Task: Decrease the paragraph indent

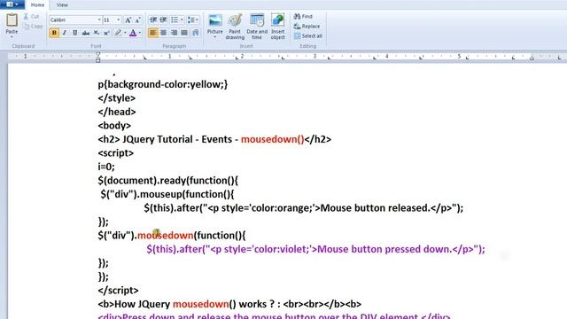Action: click(x=153, y=19)
